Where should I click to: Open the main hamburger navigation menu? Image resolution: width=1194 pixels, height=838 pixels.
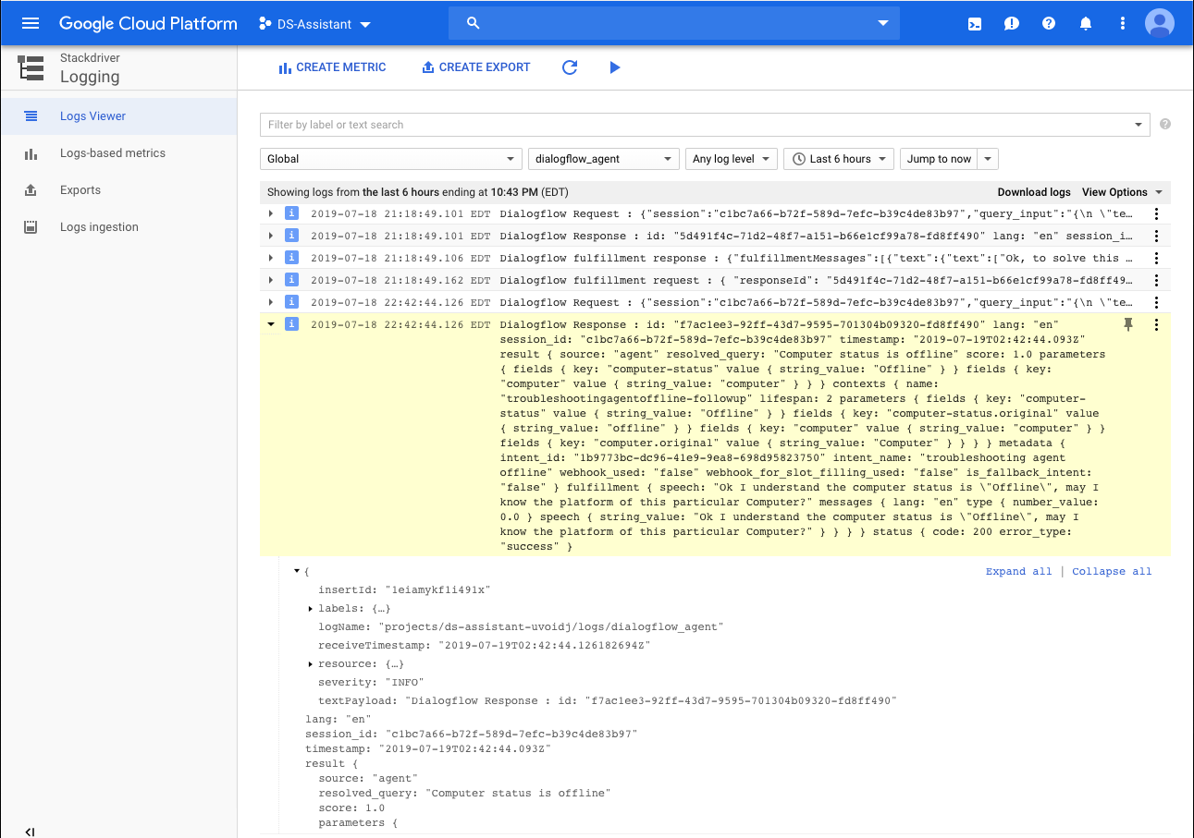tap(31, 23)
